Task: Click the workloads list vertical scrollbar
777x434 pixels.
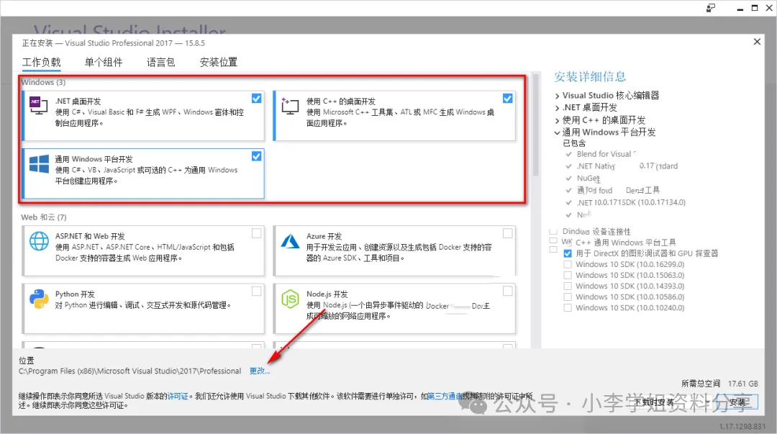Action: 535,125
